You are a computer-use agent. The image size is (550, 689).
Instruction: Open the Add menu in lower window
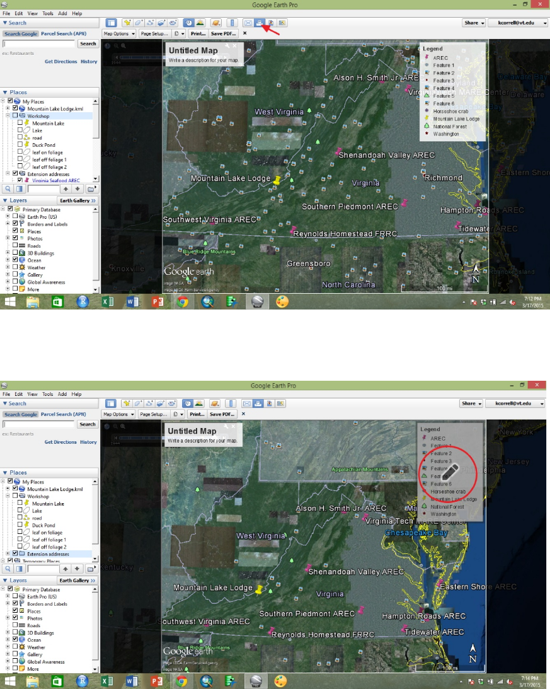click(62, 394)
